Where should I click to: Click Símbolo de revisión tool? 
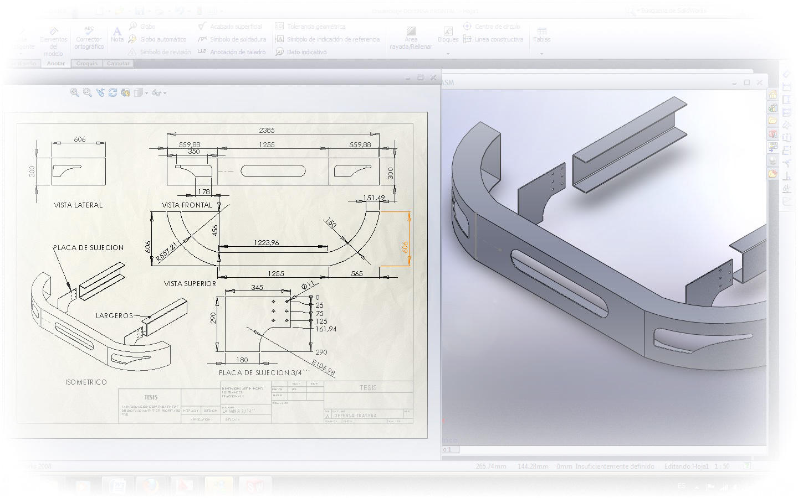[x=159, y=52]
